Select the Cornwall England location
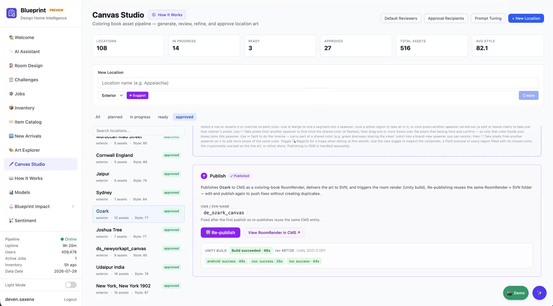This screenshot has width=553, height=306. pos(139,158)
